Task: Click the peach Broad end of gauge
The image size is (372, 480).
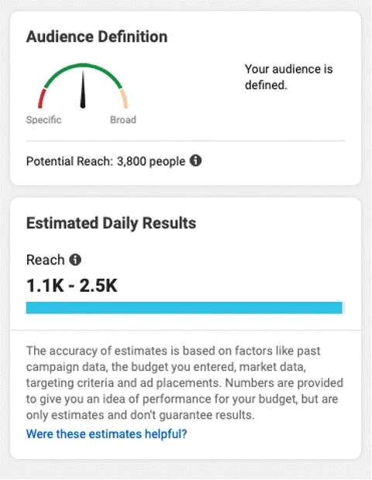Action: [x=124, y=98]
